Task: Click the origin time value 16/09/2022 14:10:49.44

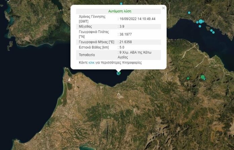Action: (x=137, y=19)
